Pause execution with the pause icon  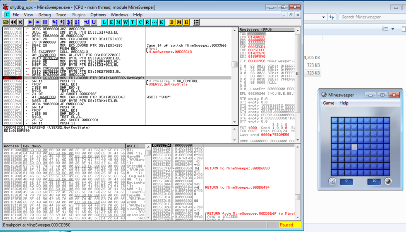[x=45, y=22]
